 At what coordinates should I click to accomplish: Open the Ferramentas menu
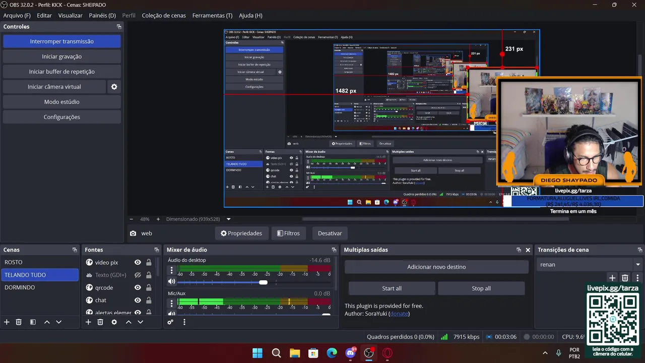(x=212, y=16)
